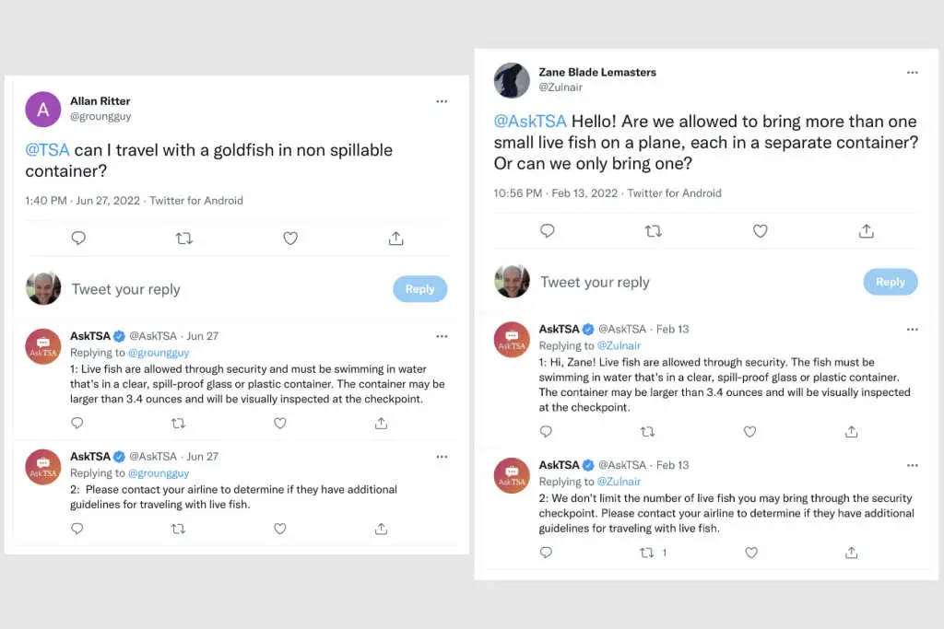
Task: Open more options on AskTSA's 'Hi, Zane!' reply
Action: click(912, 329)
